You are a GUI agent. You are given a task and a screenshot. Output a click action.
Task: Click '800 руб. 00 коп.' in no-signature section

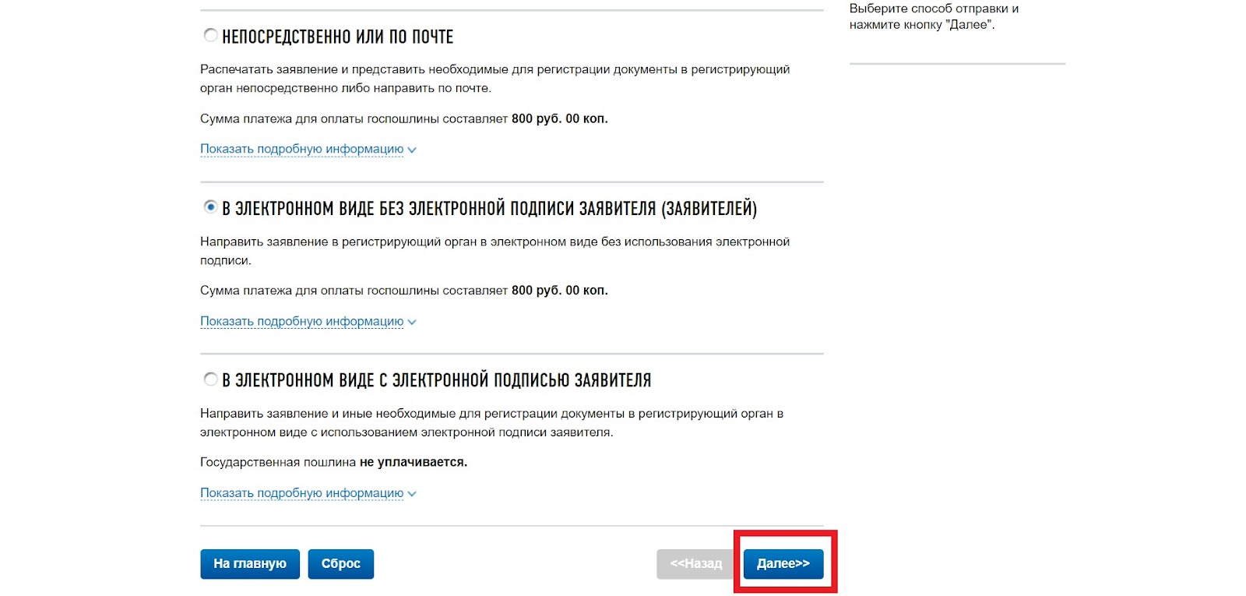point(560,291)
